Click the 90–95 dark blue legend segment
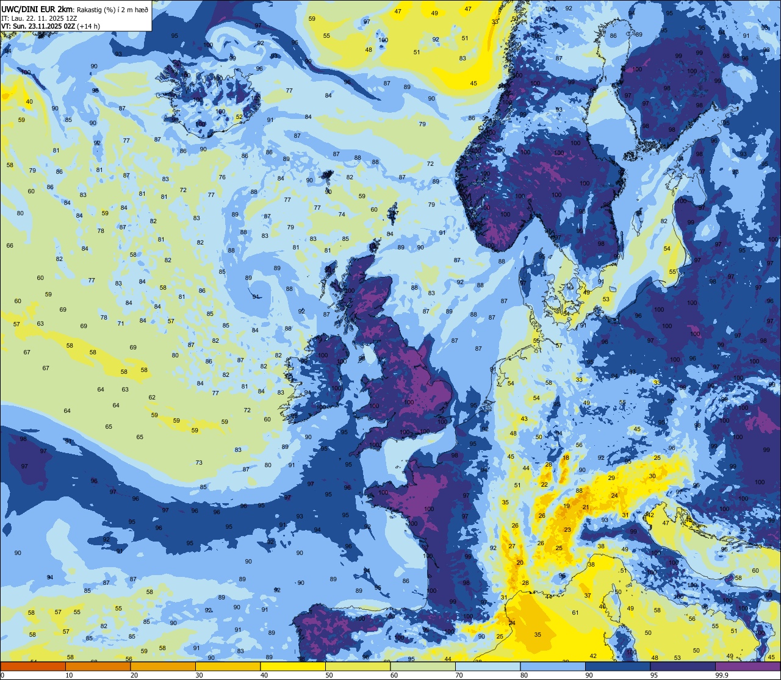Image resolution: width=781 pixels, height=680 pixels. (617, 666)
